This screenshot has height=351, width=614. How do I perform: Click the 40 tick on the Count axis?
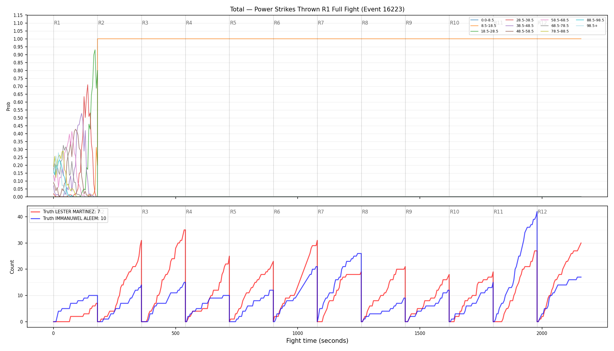pyautogui.click(x=20, y=217)
